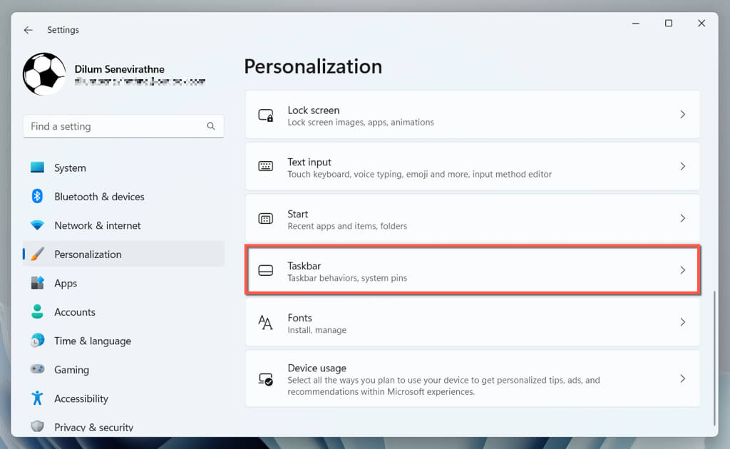Expand the Fonts chevron arrow

pyautogui.click(x=682, y=323)
